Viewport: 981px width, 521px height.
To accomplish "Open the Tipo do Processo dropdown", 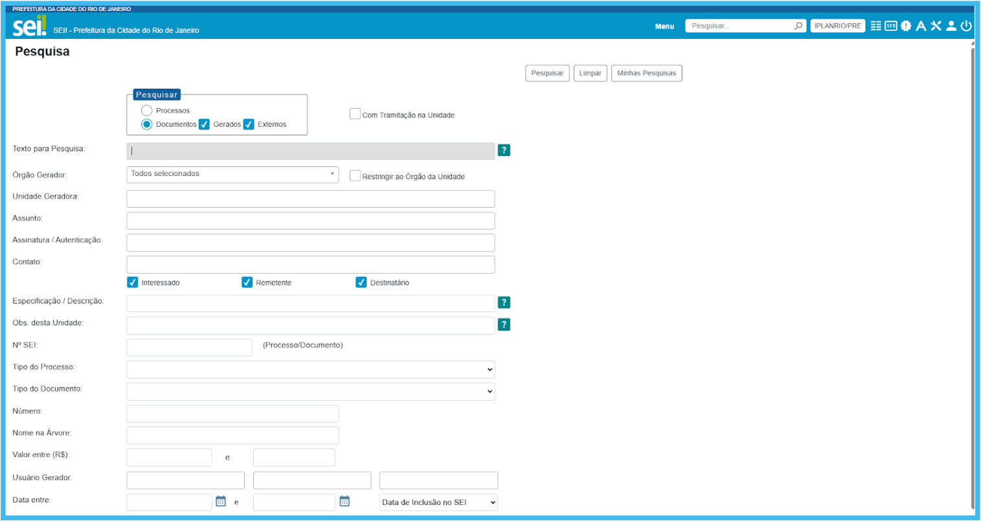I will point(310,370).
